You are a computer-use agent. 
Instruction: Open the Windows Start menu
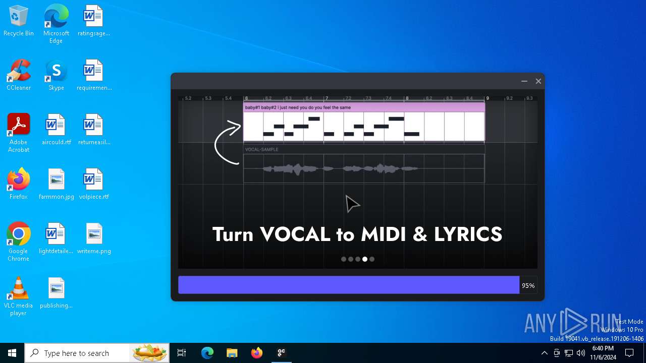tap(12, 353)
